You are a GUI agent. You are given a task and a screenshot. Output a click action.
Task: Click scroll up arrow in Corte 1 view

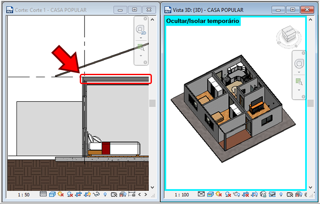coord(152,20)
